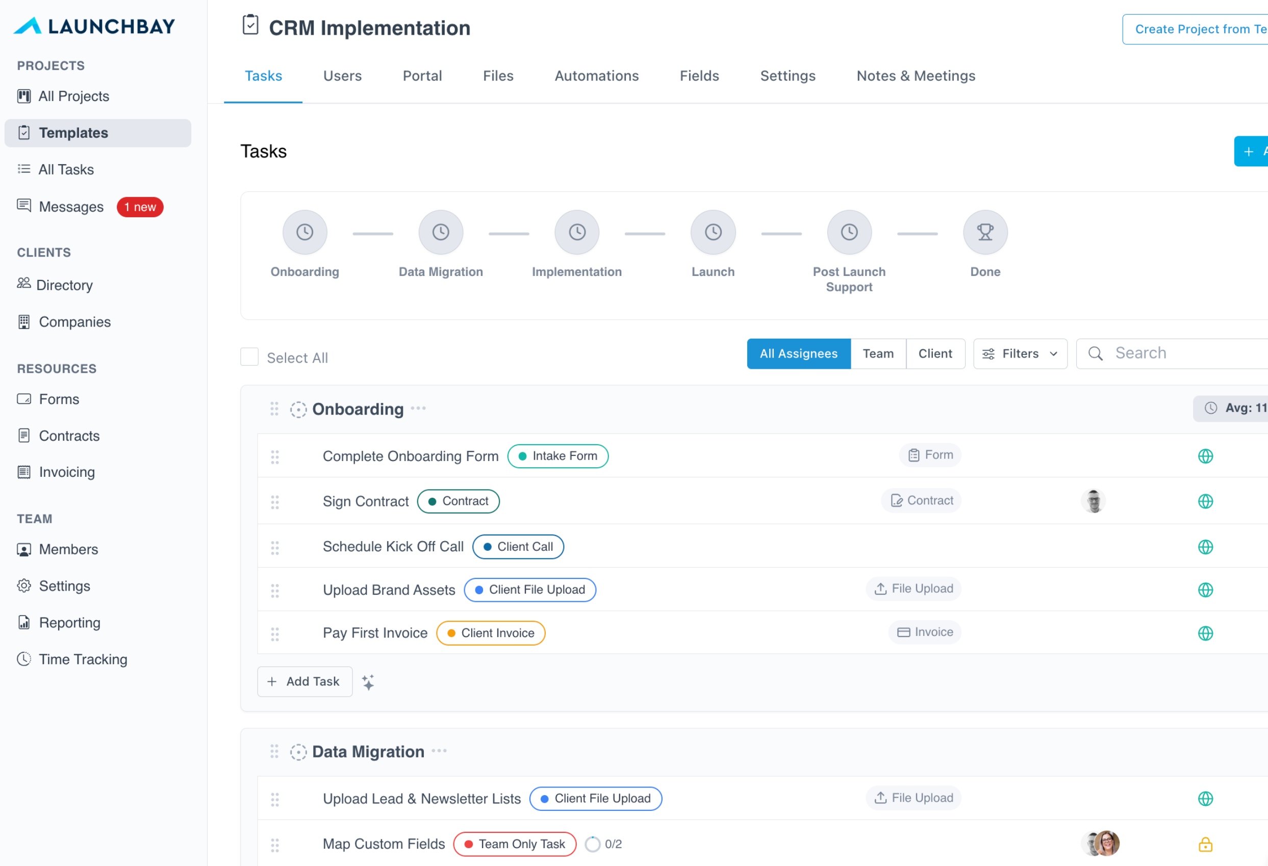Open the Onboarding section three-dot menu

(x=418, y=408)
